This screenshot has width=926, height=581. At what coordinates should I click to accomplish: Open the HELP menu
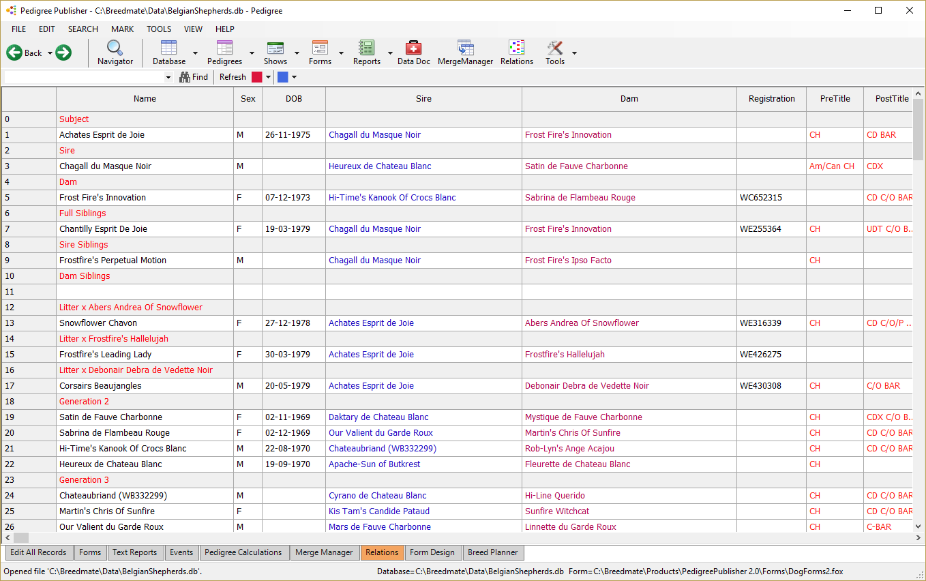point(225,29)
